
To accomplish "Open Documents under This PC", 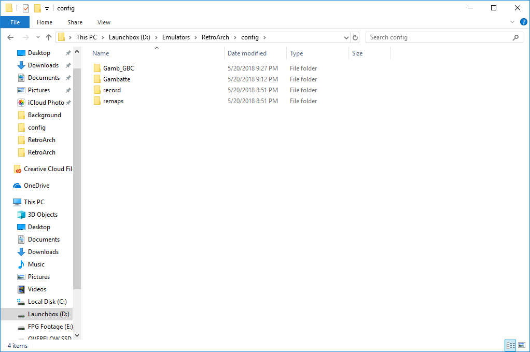I will click(44, 240).
